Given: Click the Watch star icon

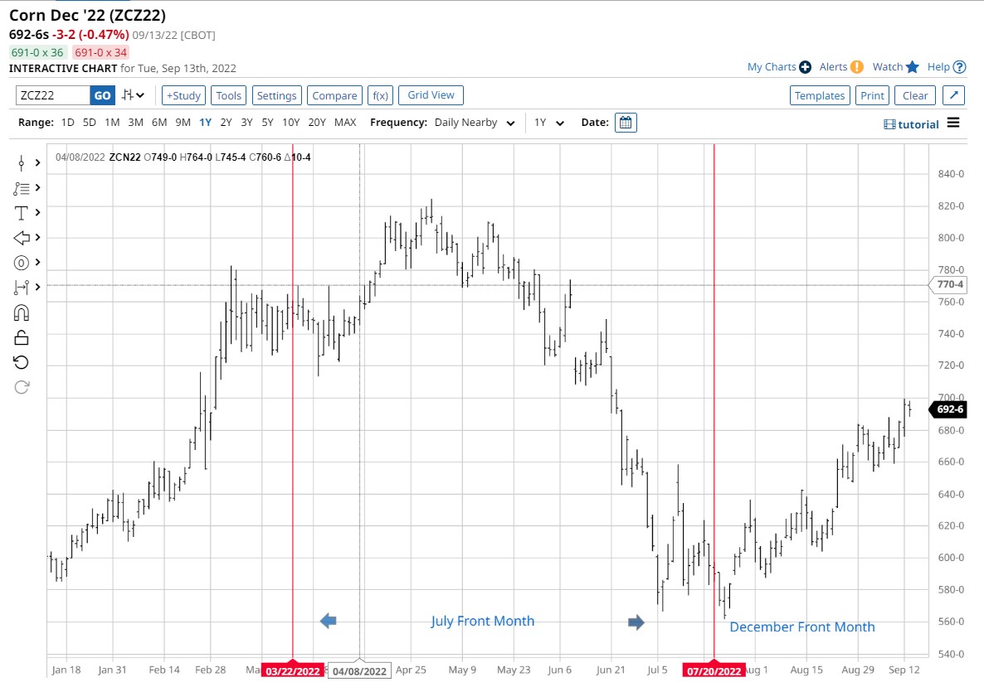Looking at the screenshot, I should 913,67.
